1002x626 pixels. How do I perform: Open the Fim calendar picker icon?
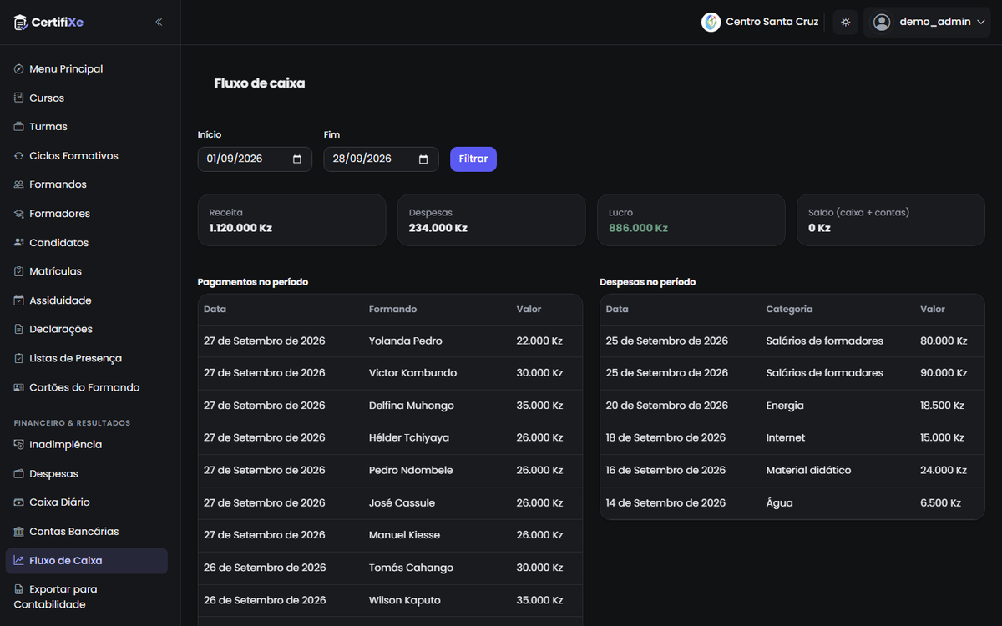pos(423,159)
